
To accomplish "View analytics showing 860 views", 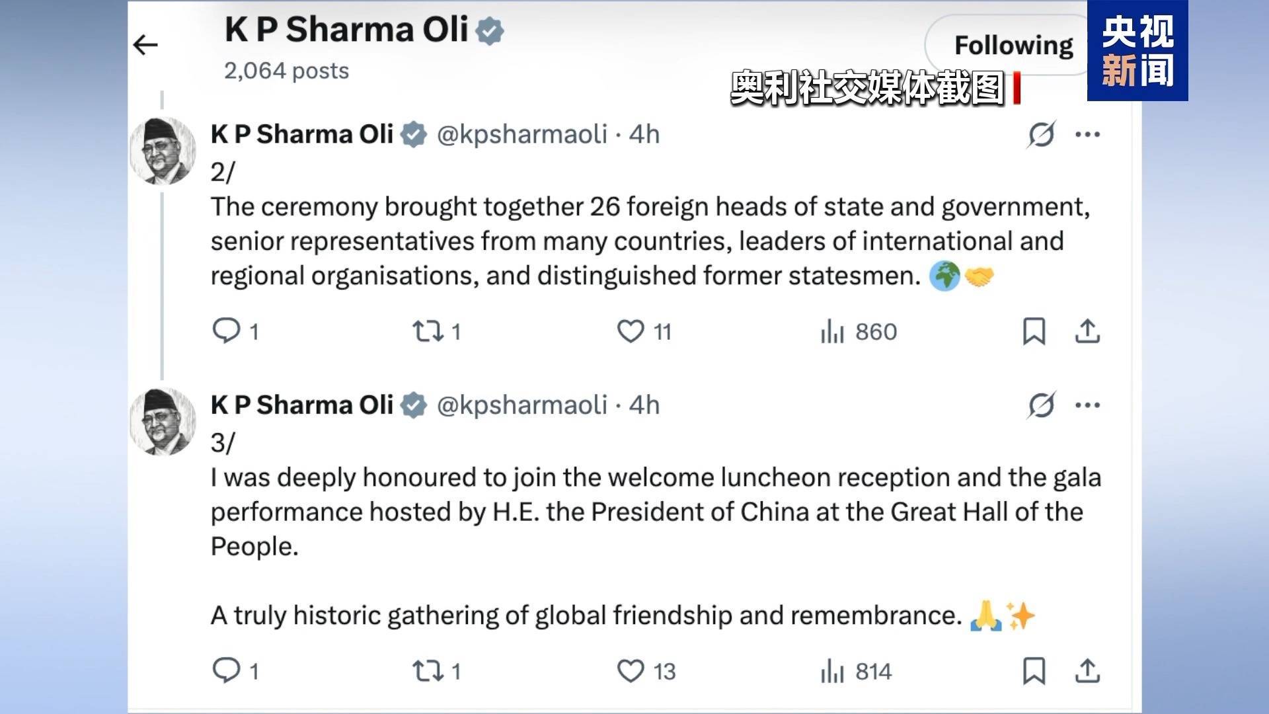I will coord(833,331).
